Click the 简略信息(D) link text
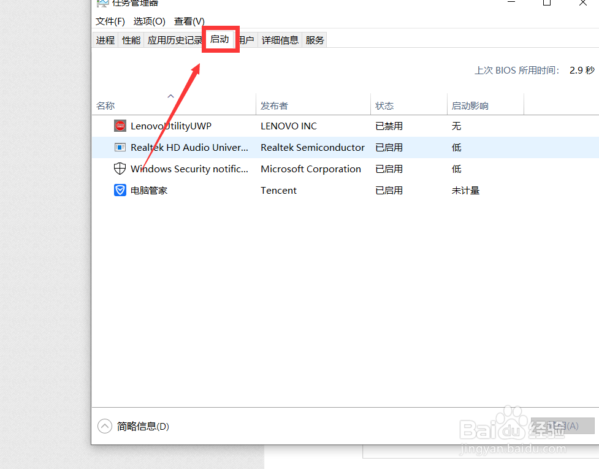This screenshot has width=599, height=469. point(143,426)
